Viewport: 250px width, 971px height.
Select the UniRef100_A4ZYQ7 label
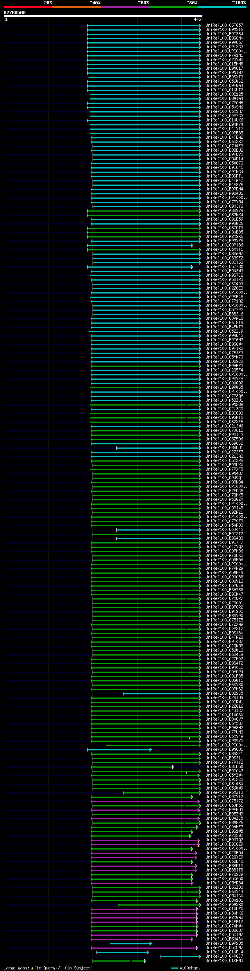point(224,547)
